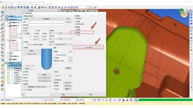This screenshot has width=193, height=108.
Task: Open the 帮助 menu
Action: tap(51, 4)
